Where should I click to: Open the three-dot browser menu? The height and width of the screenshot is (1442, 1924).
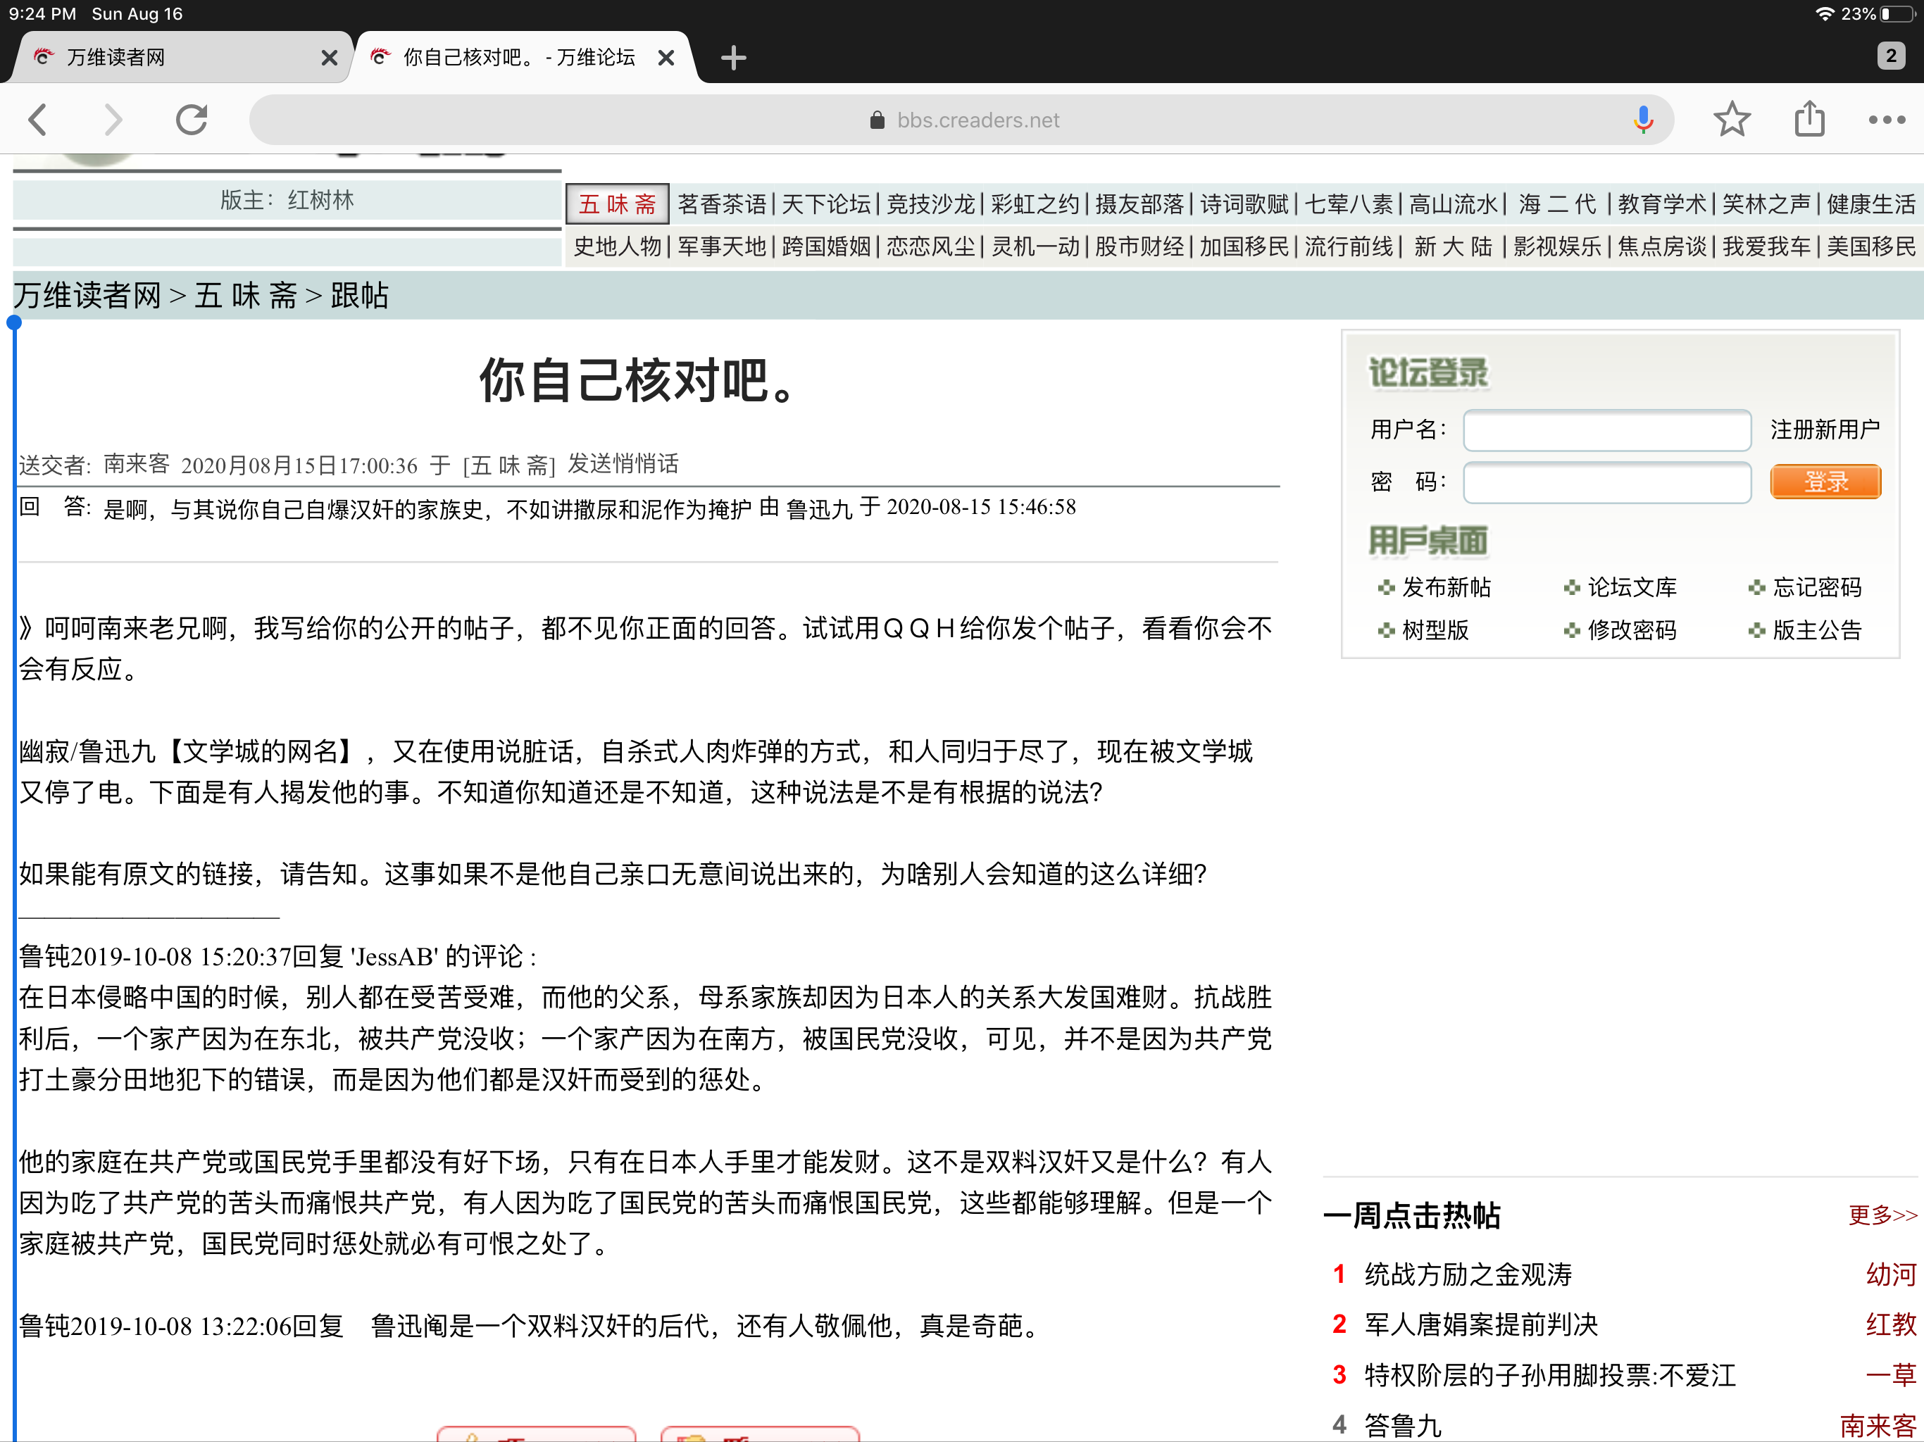pyautogui.click(x=1886, y=120)
